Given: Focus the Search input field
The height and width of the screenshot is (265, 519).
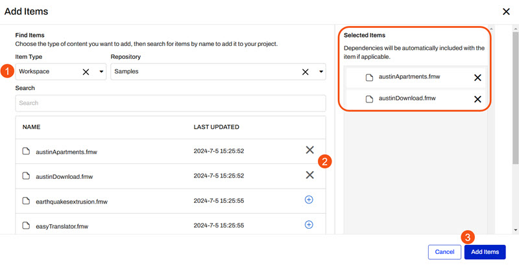Looking at the screenshot, I should pos(170,103).
